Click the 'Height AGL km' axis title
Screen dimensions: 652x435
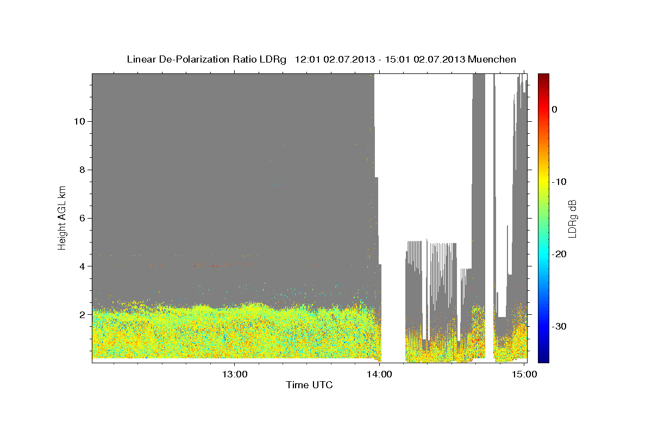62,217
